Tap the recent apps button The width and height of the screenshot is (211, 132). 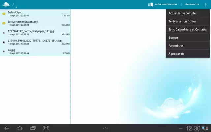point(33,128)
